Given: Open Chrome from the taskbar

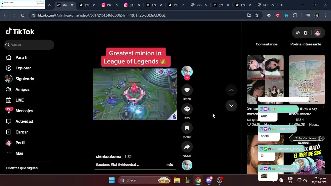Looking at the screenshot, I should (x=198, y=180).
